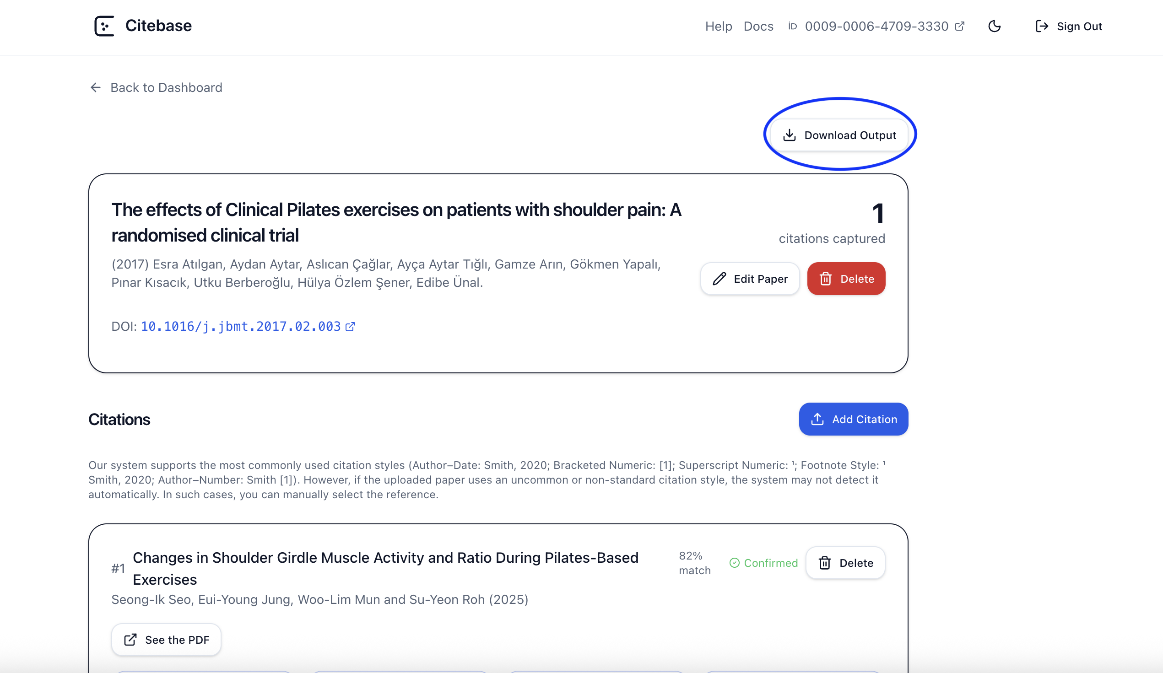Open DOI link 10.1016/j.jbmt.2017.02.003
The width and height of the screenshot is (1163, 673).
(x=240, y=327)
